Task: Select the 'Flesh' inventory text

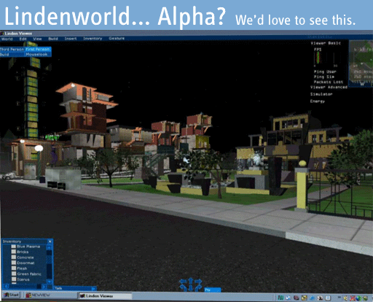Action: [x=22, y=268]
